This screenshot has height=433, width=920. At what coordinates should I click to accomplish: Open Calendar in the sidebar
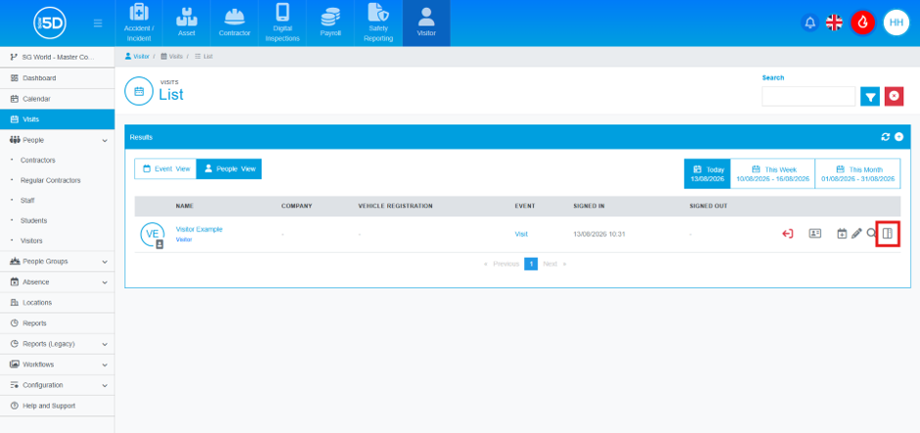[57, 99]
